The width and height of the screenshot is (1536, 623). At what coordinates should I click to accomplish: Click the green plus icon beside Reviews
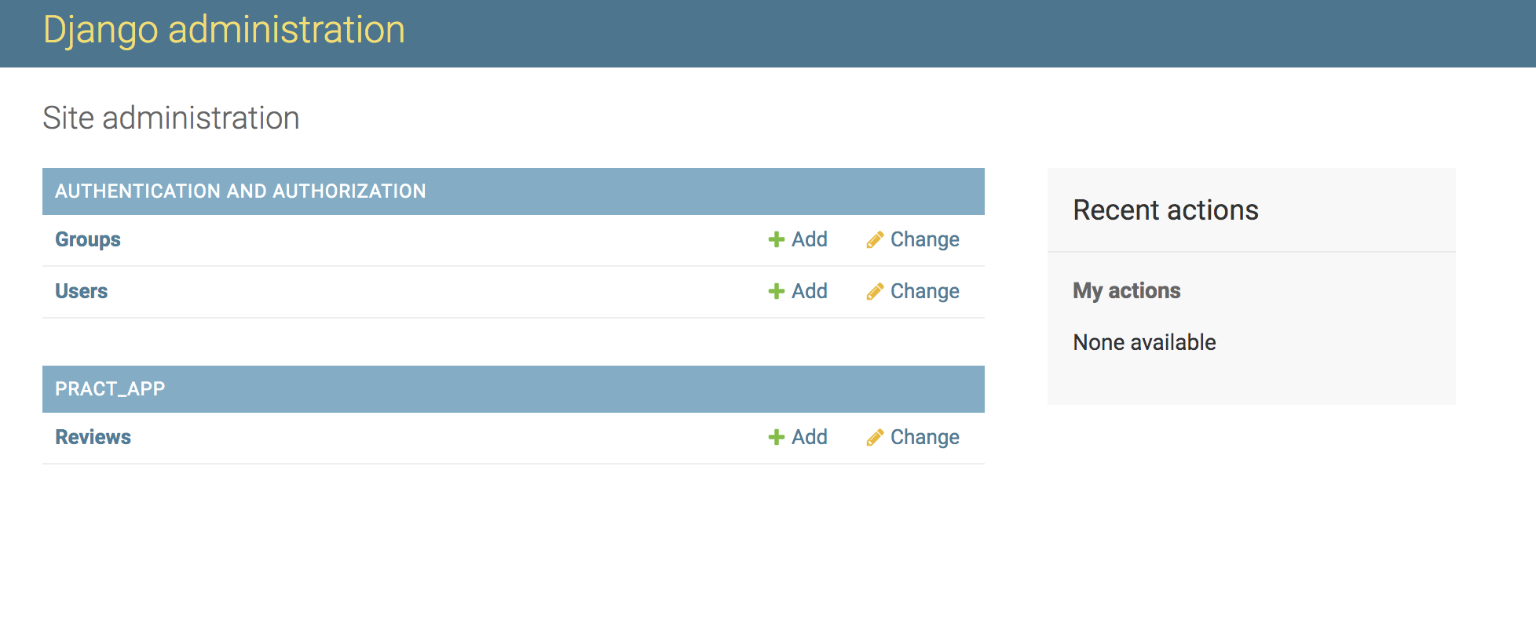[x=776, y=437]
